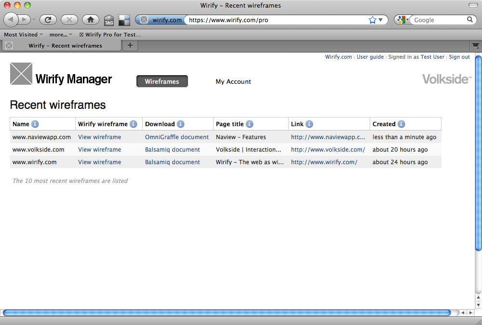Open the home page via house icon
482x325 pixels.
coord(91,20)
